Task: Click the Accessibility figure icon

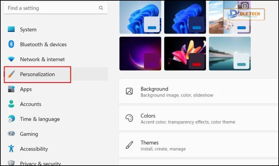Action: tap(11, 148)
